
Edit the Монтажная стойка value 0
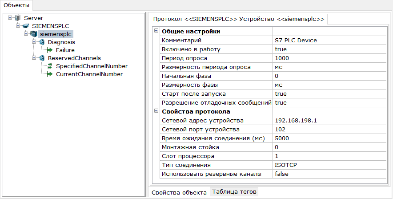[329, 147]
